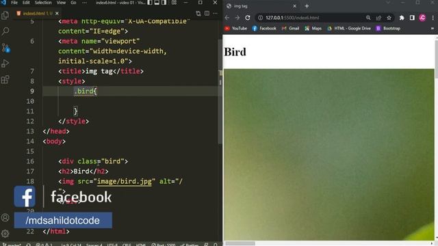
Task: Open the Gmail bookmark
Action: coord(290,29)
